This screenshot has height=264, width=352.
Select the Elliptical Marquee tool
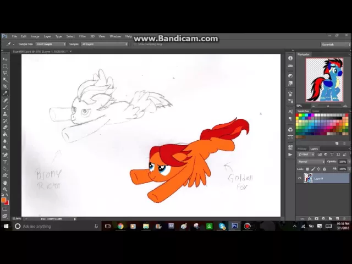click(5, 66)
